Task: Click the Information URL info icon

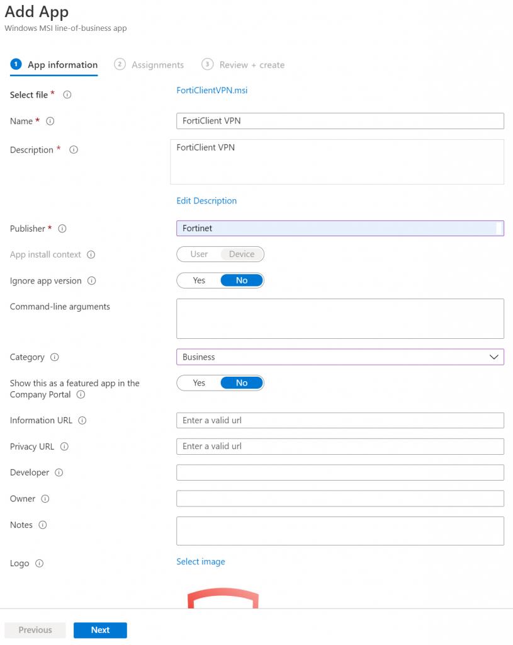Action: pos(82,420)
